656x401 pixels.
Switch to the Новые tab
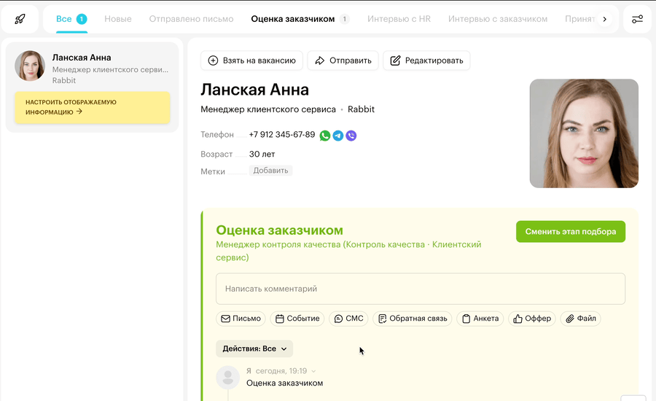click(x=118, y=19)
